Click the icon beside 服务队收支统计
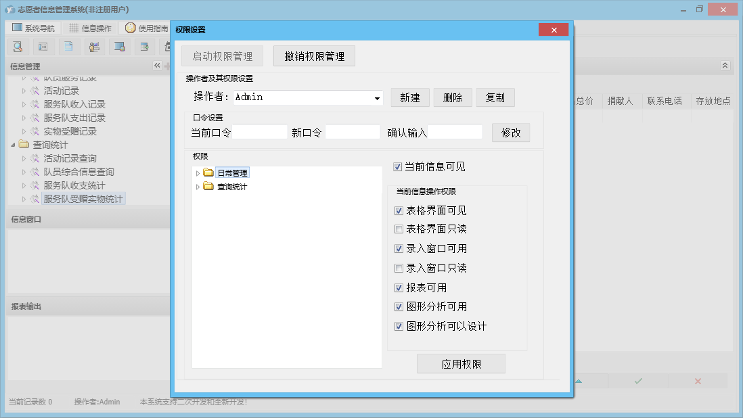The width and height of the screenshot is (743, 418). [x=35, y=185]
